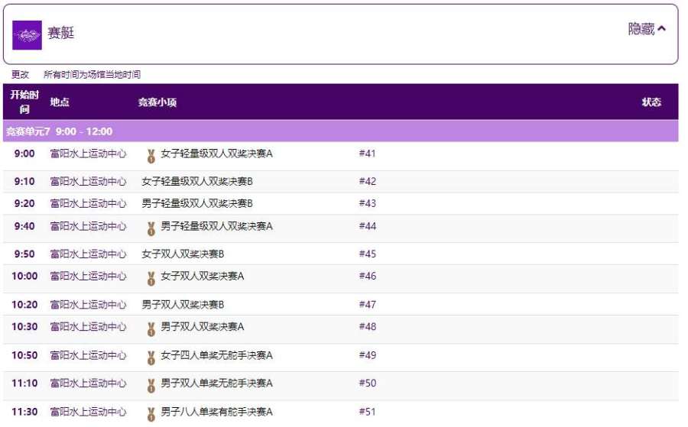688x427 pixels.
Task: Collapse the 赛艇 panel using 隐藏
Action: tap(647, 29)
